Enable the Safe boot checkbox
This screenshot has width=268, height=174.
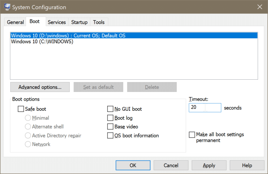tap(21, 109)
